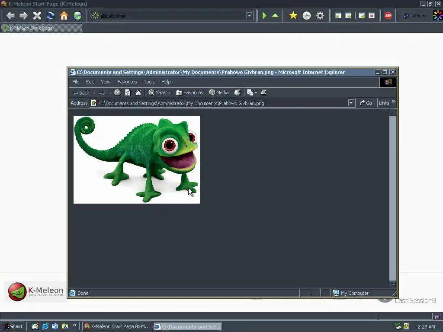Click the taskbar clock showing 2:27 AM
This screenshot has width=443, height=332.
coord(426,327)
